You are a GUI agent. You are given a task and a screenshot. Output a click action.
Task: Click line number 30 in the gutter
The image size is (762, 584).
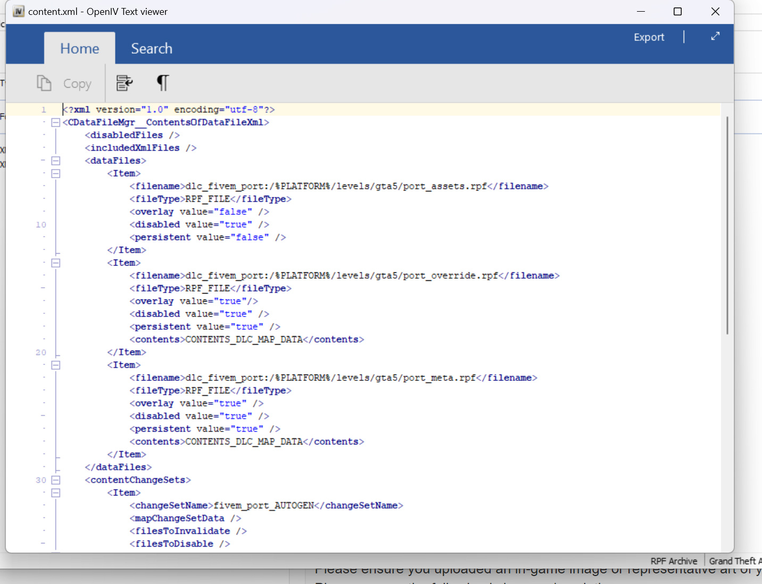(x=41, y=480)
